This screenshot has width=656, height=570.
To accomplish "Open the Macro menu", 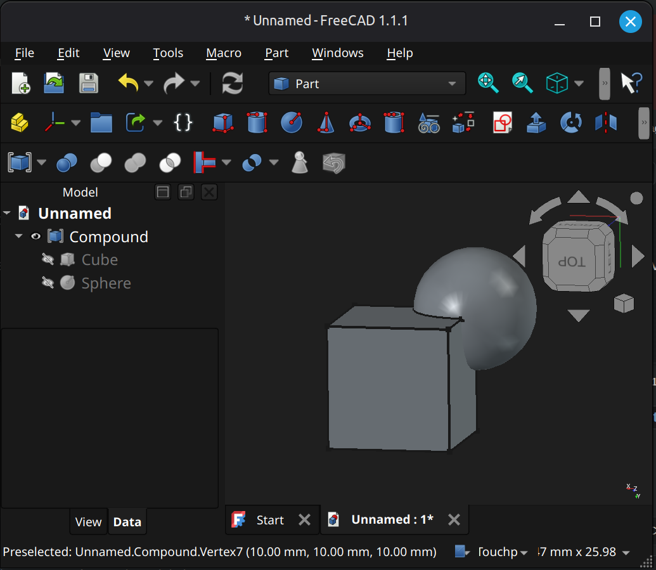I will [x=224, y=53].
